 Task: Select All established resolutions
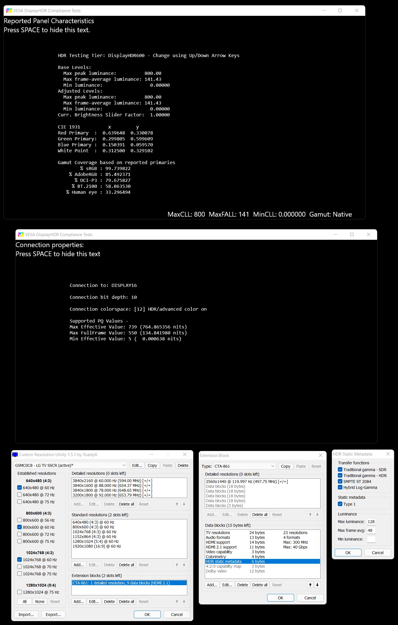pyautogui.click(x=25, y=601)
